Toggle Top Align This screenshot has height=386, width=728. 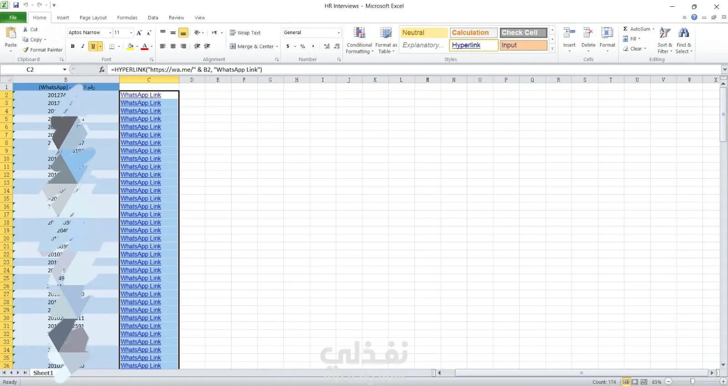pyautogui.click(x=163, y=33)
